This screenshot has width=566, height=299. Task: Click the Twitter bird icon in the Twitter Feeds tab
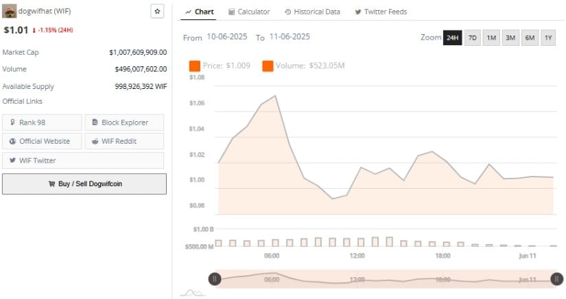click(x=358, y=12)
